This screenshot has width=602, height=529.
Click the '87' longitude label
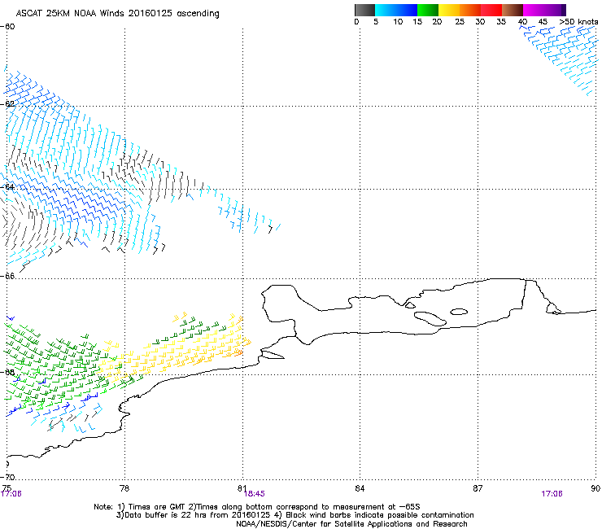click(478, 488)
